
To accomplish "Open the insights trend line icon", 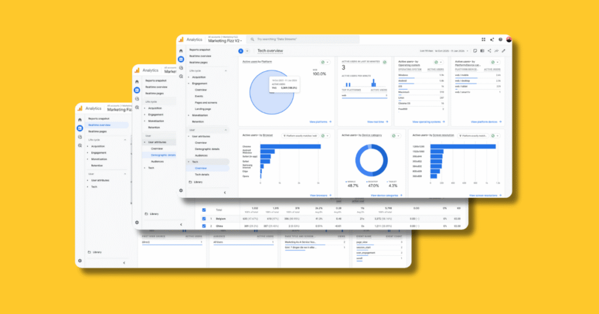I will [x=497, y=51].
